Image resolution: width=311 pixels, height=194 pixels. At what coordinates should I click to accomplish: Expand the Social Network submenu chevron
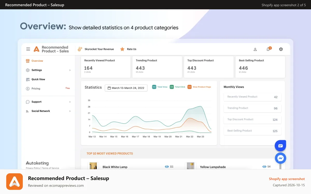coord(70,111)
